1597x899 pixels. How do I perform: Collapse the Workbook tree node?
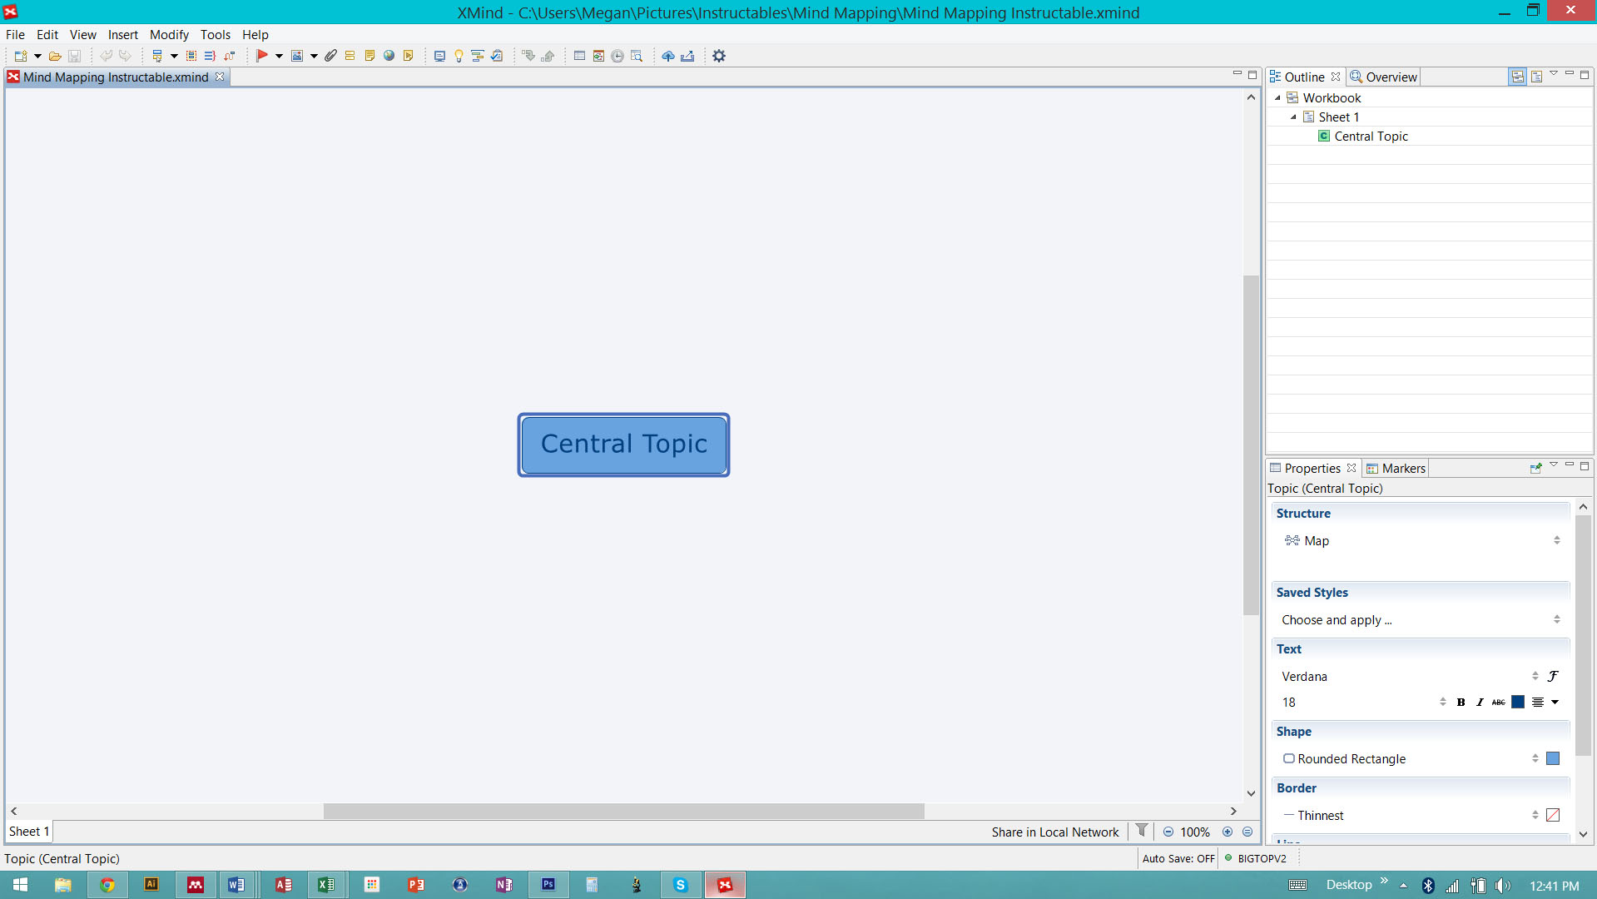point(1278,98)
